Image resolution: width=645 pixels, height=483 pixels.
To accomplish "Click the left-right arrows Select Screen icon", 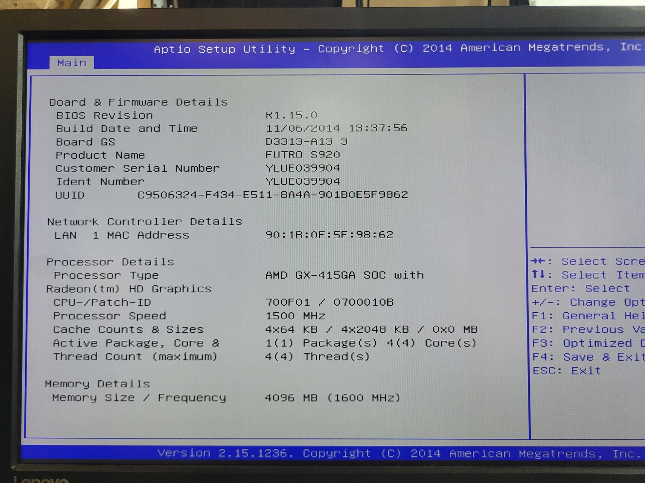I will click(538, 261).
